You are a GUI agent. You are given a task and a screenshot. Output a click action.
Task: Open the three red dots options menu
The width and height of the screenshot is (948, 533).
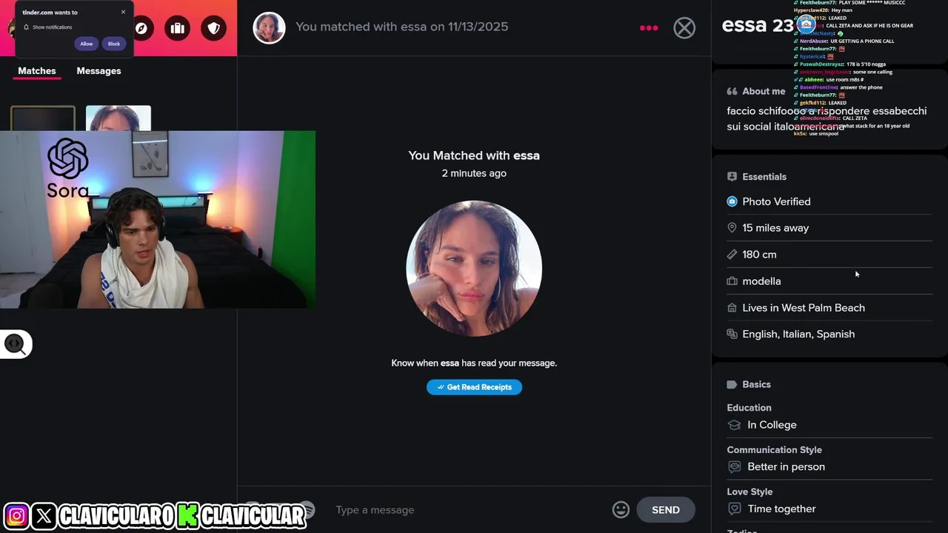[649, 28]
